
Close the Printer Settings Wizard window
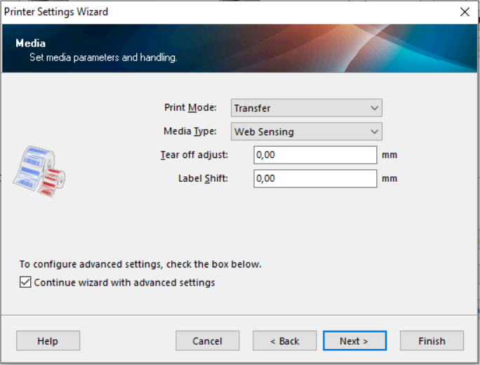click(x=464, y=11)
